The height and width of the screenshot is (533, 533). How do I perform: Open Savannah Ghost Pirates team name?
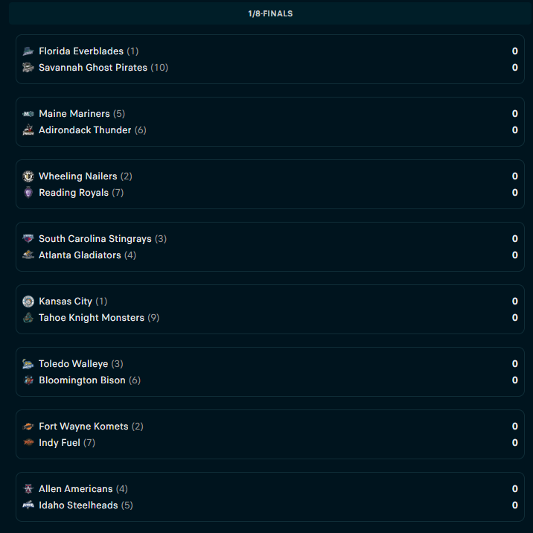[93, 68]
